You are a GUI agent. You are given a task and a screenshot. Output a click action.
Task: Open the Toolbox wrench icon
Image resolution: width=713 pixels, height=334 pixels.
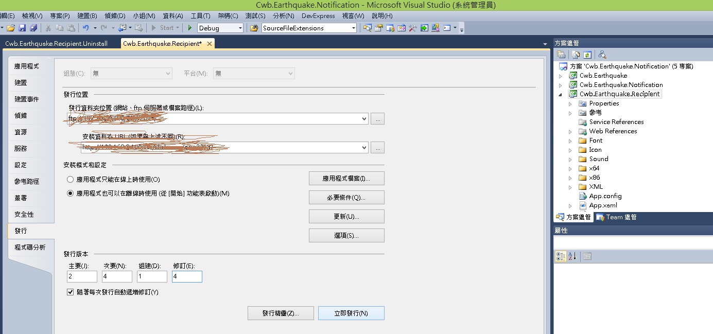pyautogui.click(x=413, y=28)
